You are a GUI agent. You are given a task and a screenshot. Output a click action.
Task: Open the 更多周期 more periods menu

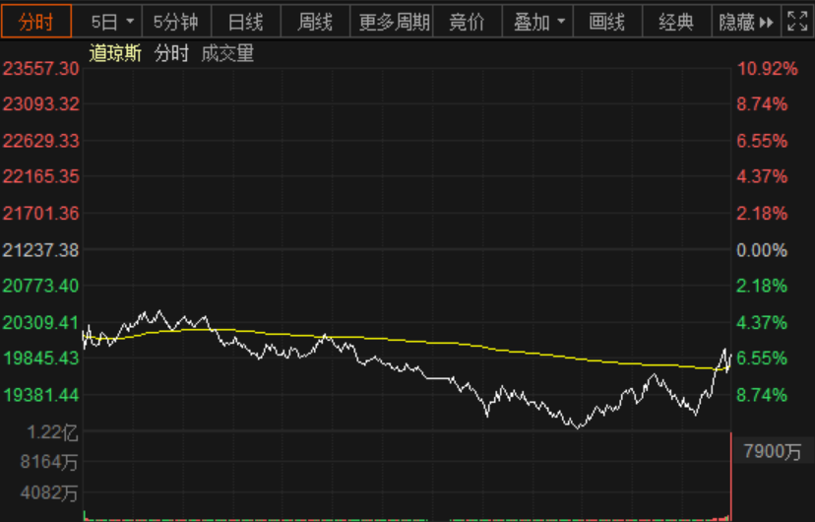[394, 23]
